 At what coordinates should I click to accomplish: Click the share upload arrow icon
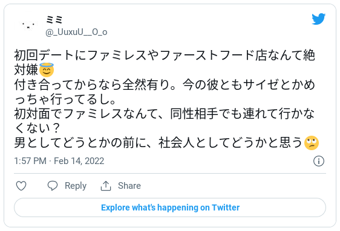106,186
